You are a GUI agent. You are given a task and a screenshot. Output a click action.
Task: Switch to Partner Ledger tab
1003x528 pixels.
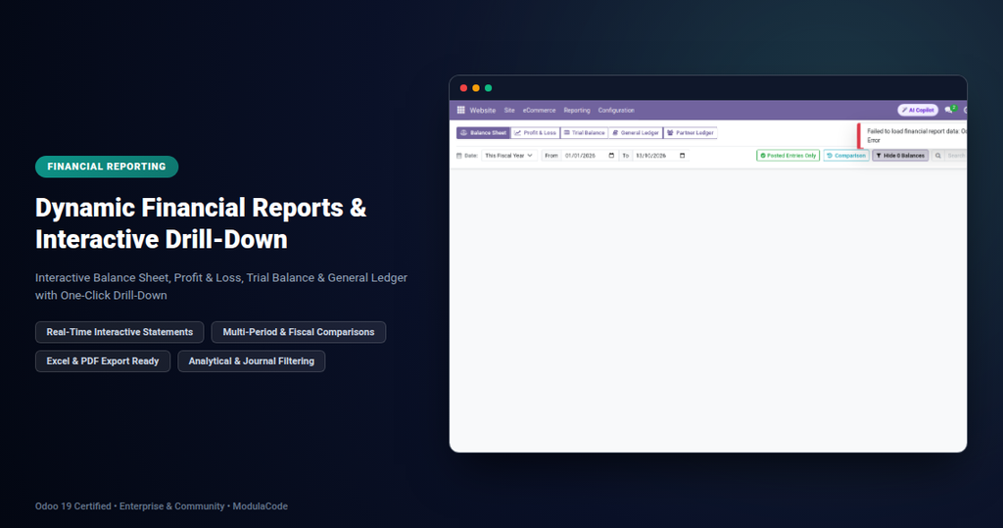pos(691,132)
